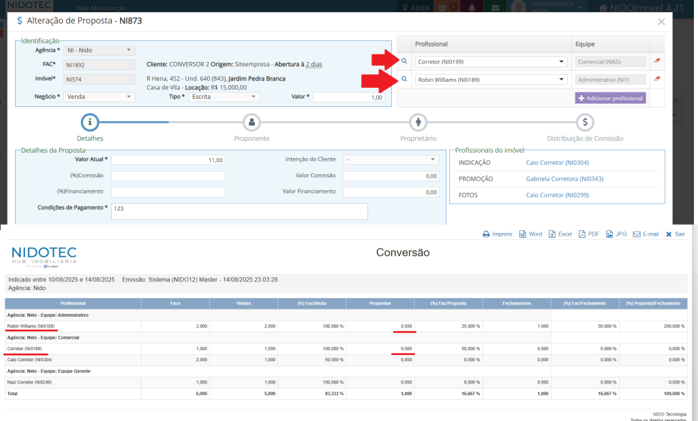The image size is (698, 421).
Task: Click the Adicionar profissional button
Action: 610,98
